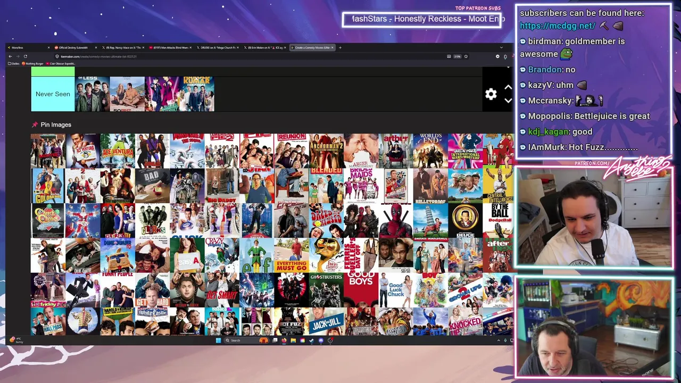Reload the tiermaker page

click(25, 56)
